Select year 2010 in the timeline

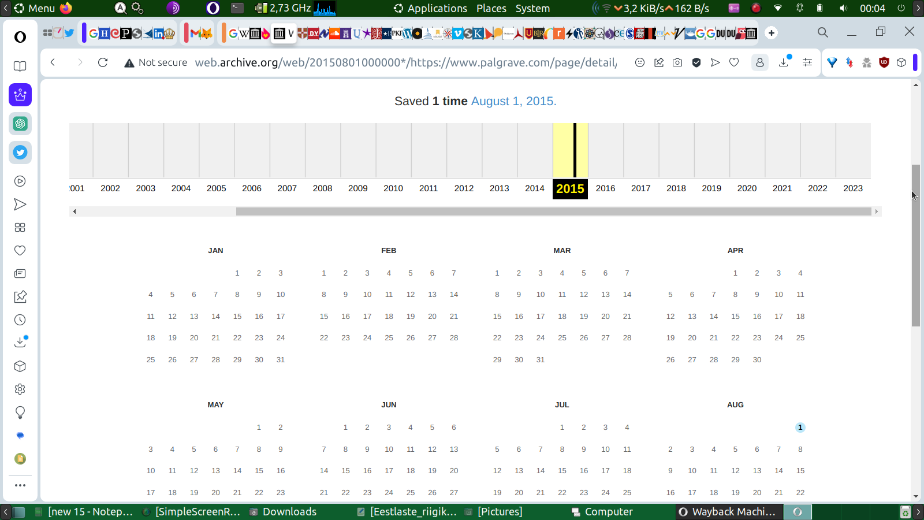click(x=393, y=188)
